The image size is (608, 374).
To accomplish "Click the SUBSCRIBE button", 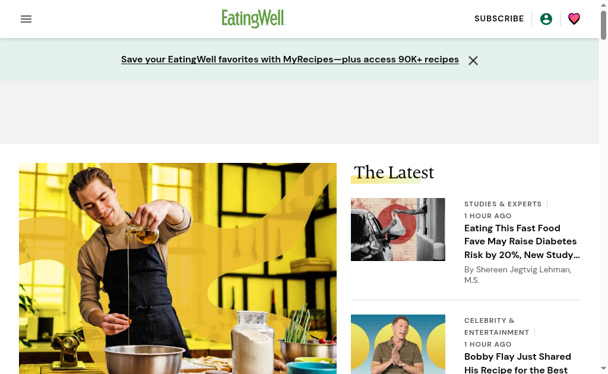I will click(x=499, y=18).
